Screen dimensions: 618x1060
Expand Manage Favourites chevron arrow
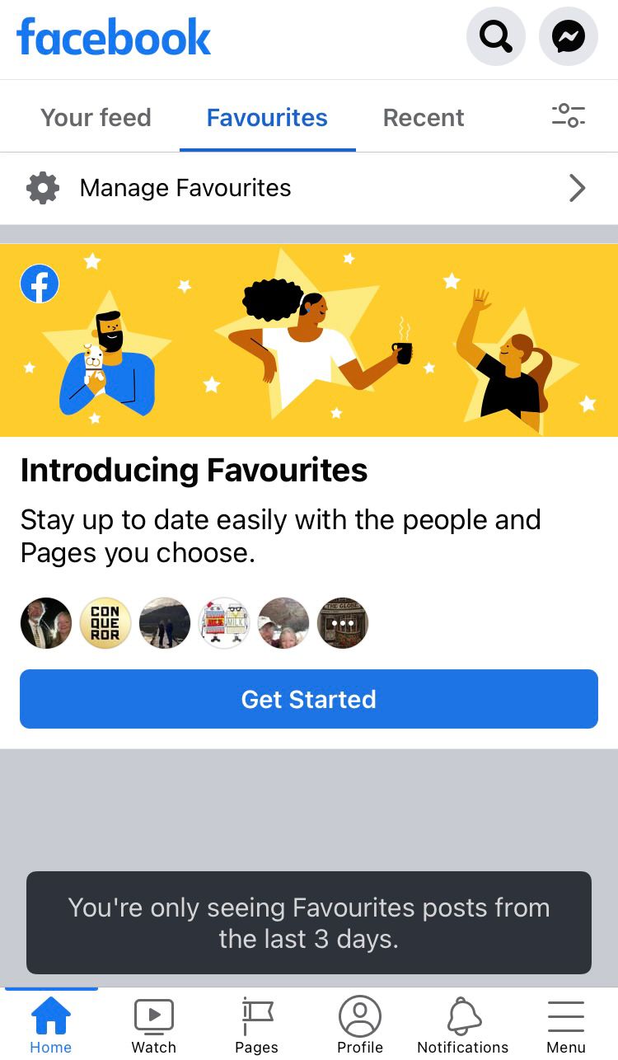tap(578, 188)
